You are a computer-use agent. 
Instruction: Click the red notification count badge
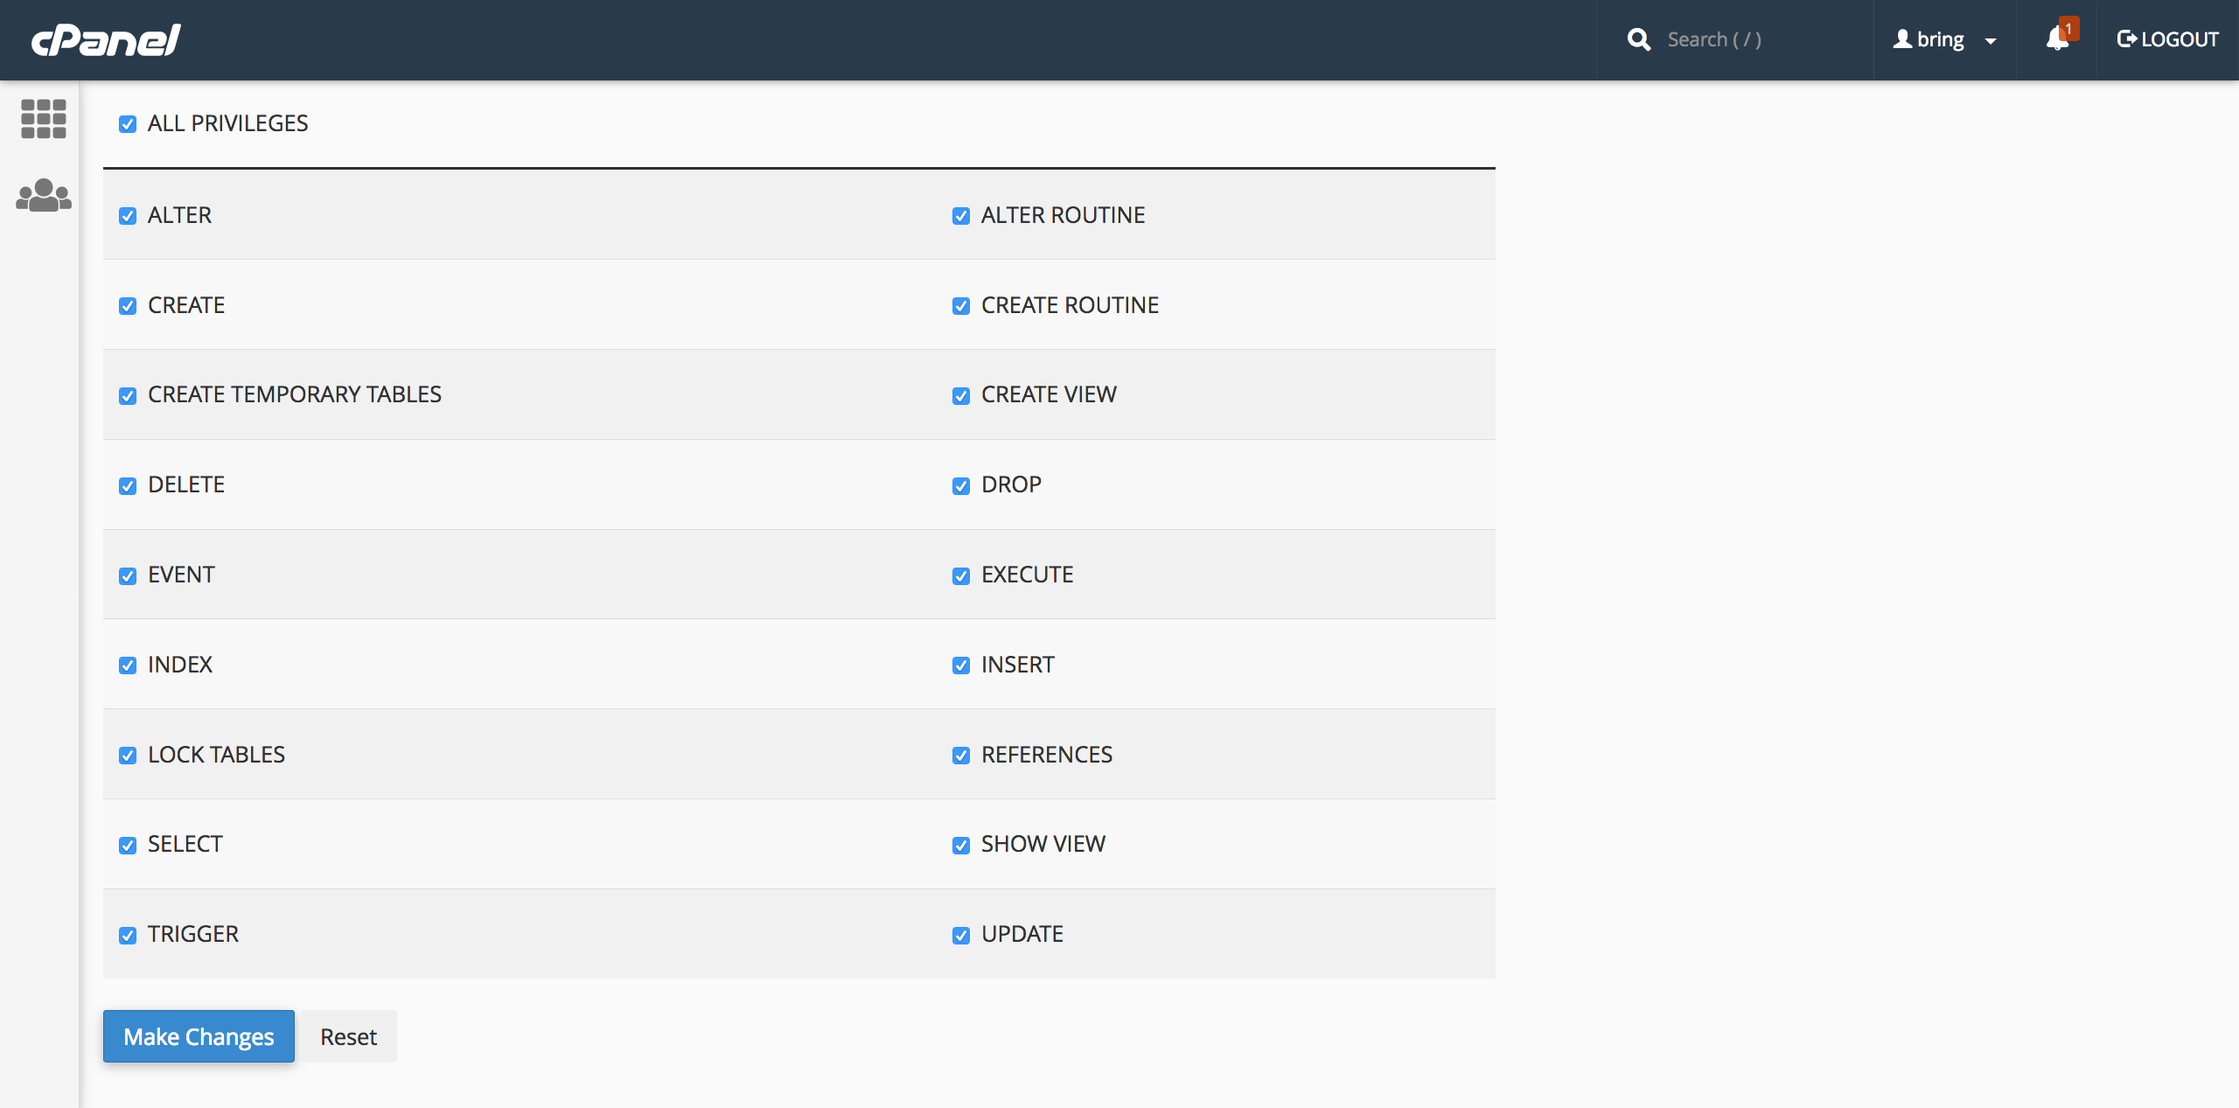2068,28
